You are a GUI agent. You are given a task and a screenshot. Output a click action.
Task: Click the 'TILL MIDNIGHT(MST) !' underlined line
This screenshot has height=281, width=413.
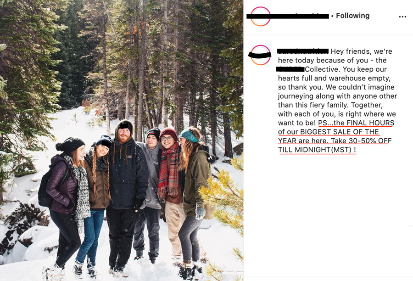pyautogui.click(x=317, y=150)
